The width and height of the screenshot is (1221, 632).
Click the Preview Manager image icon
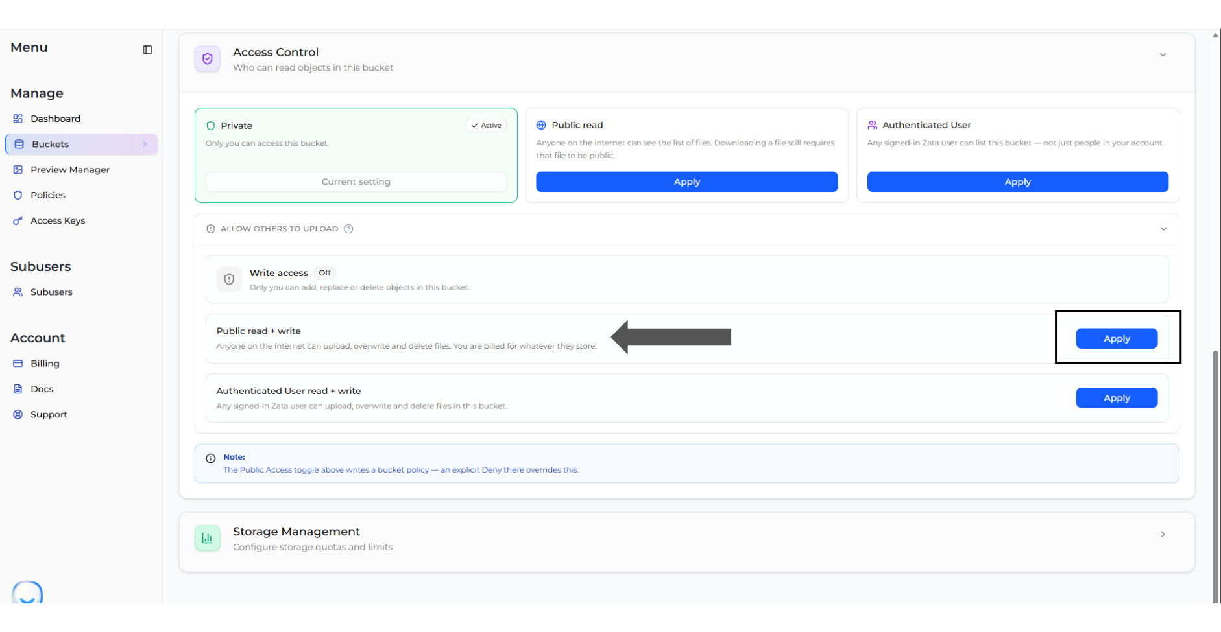(x=18, y=170)
